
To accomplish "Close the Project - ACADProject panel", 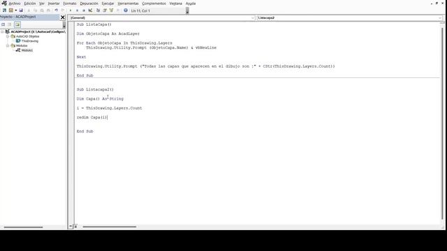I will click(63, 17).
